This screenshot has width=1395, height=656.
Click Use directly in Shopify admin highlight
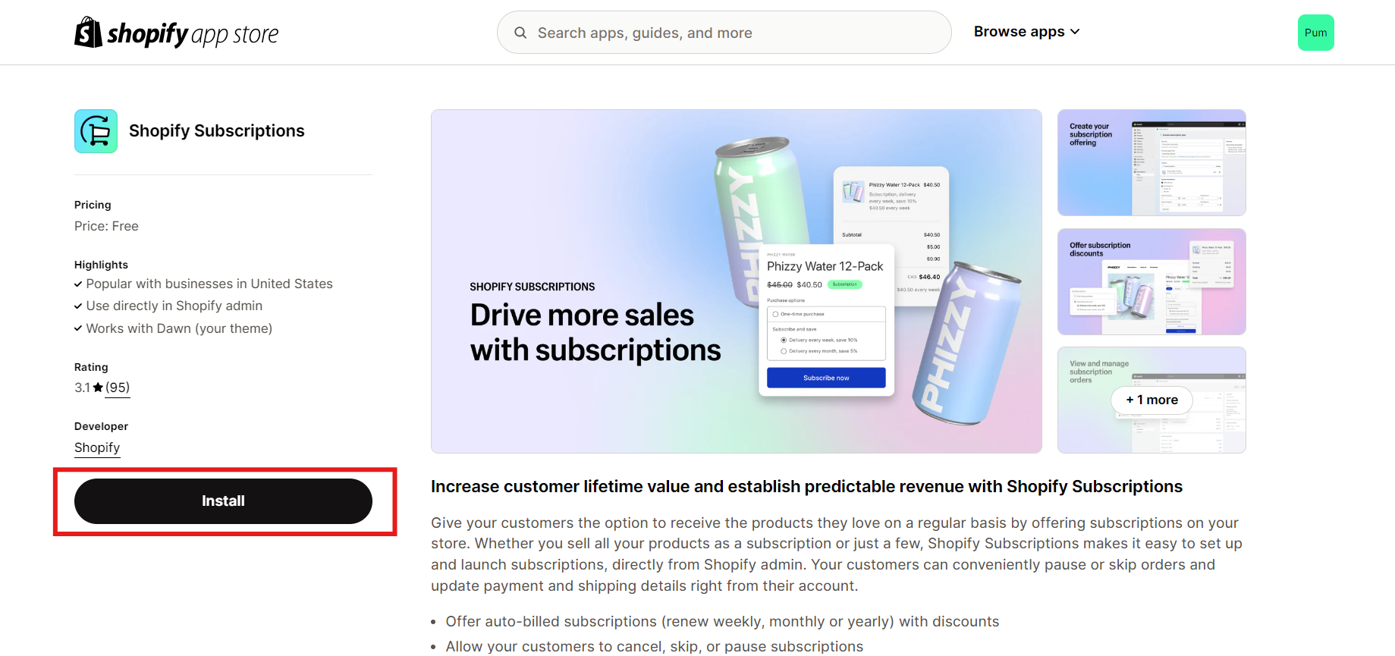174,306
